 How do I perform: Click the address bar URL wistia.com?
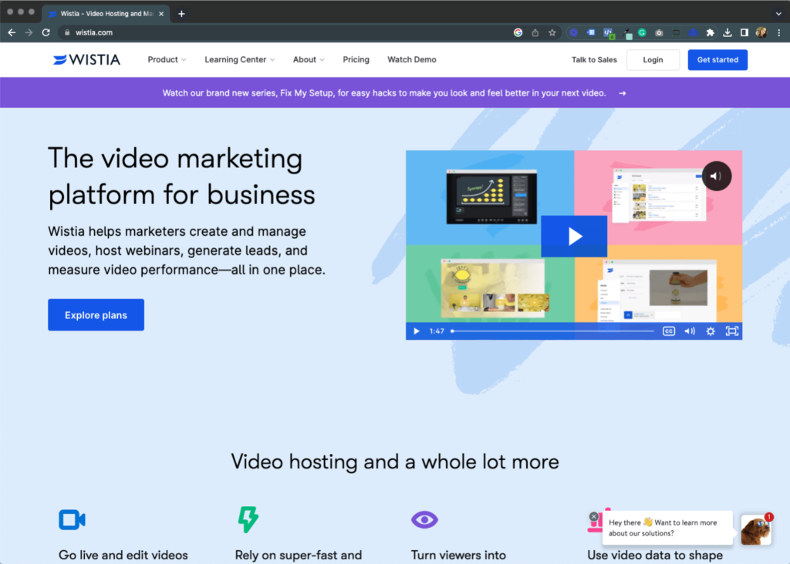[94, 32]
